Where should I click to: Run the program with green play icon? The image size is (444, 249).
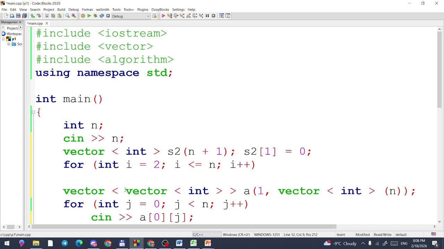(89, 16)
